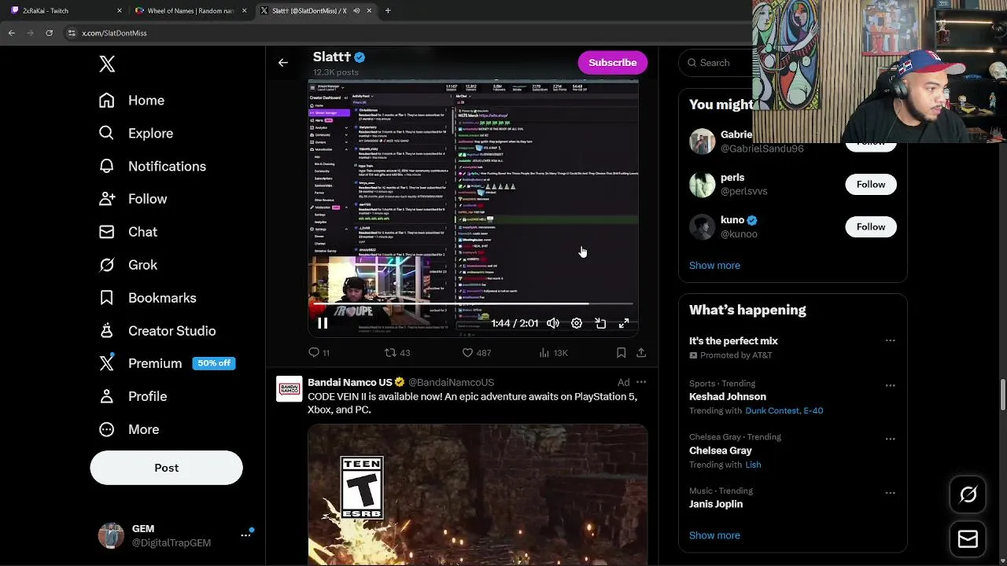Screen dimensions: 1007x566
Task: Open a new browser tab
Action: (387, 11)
